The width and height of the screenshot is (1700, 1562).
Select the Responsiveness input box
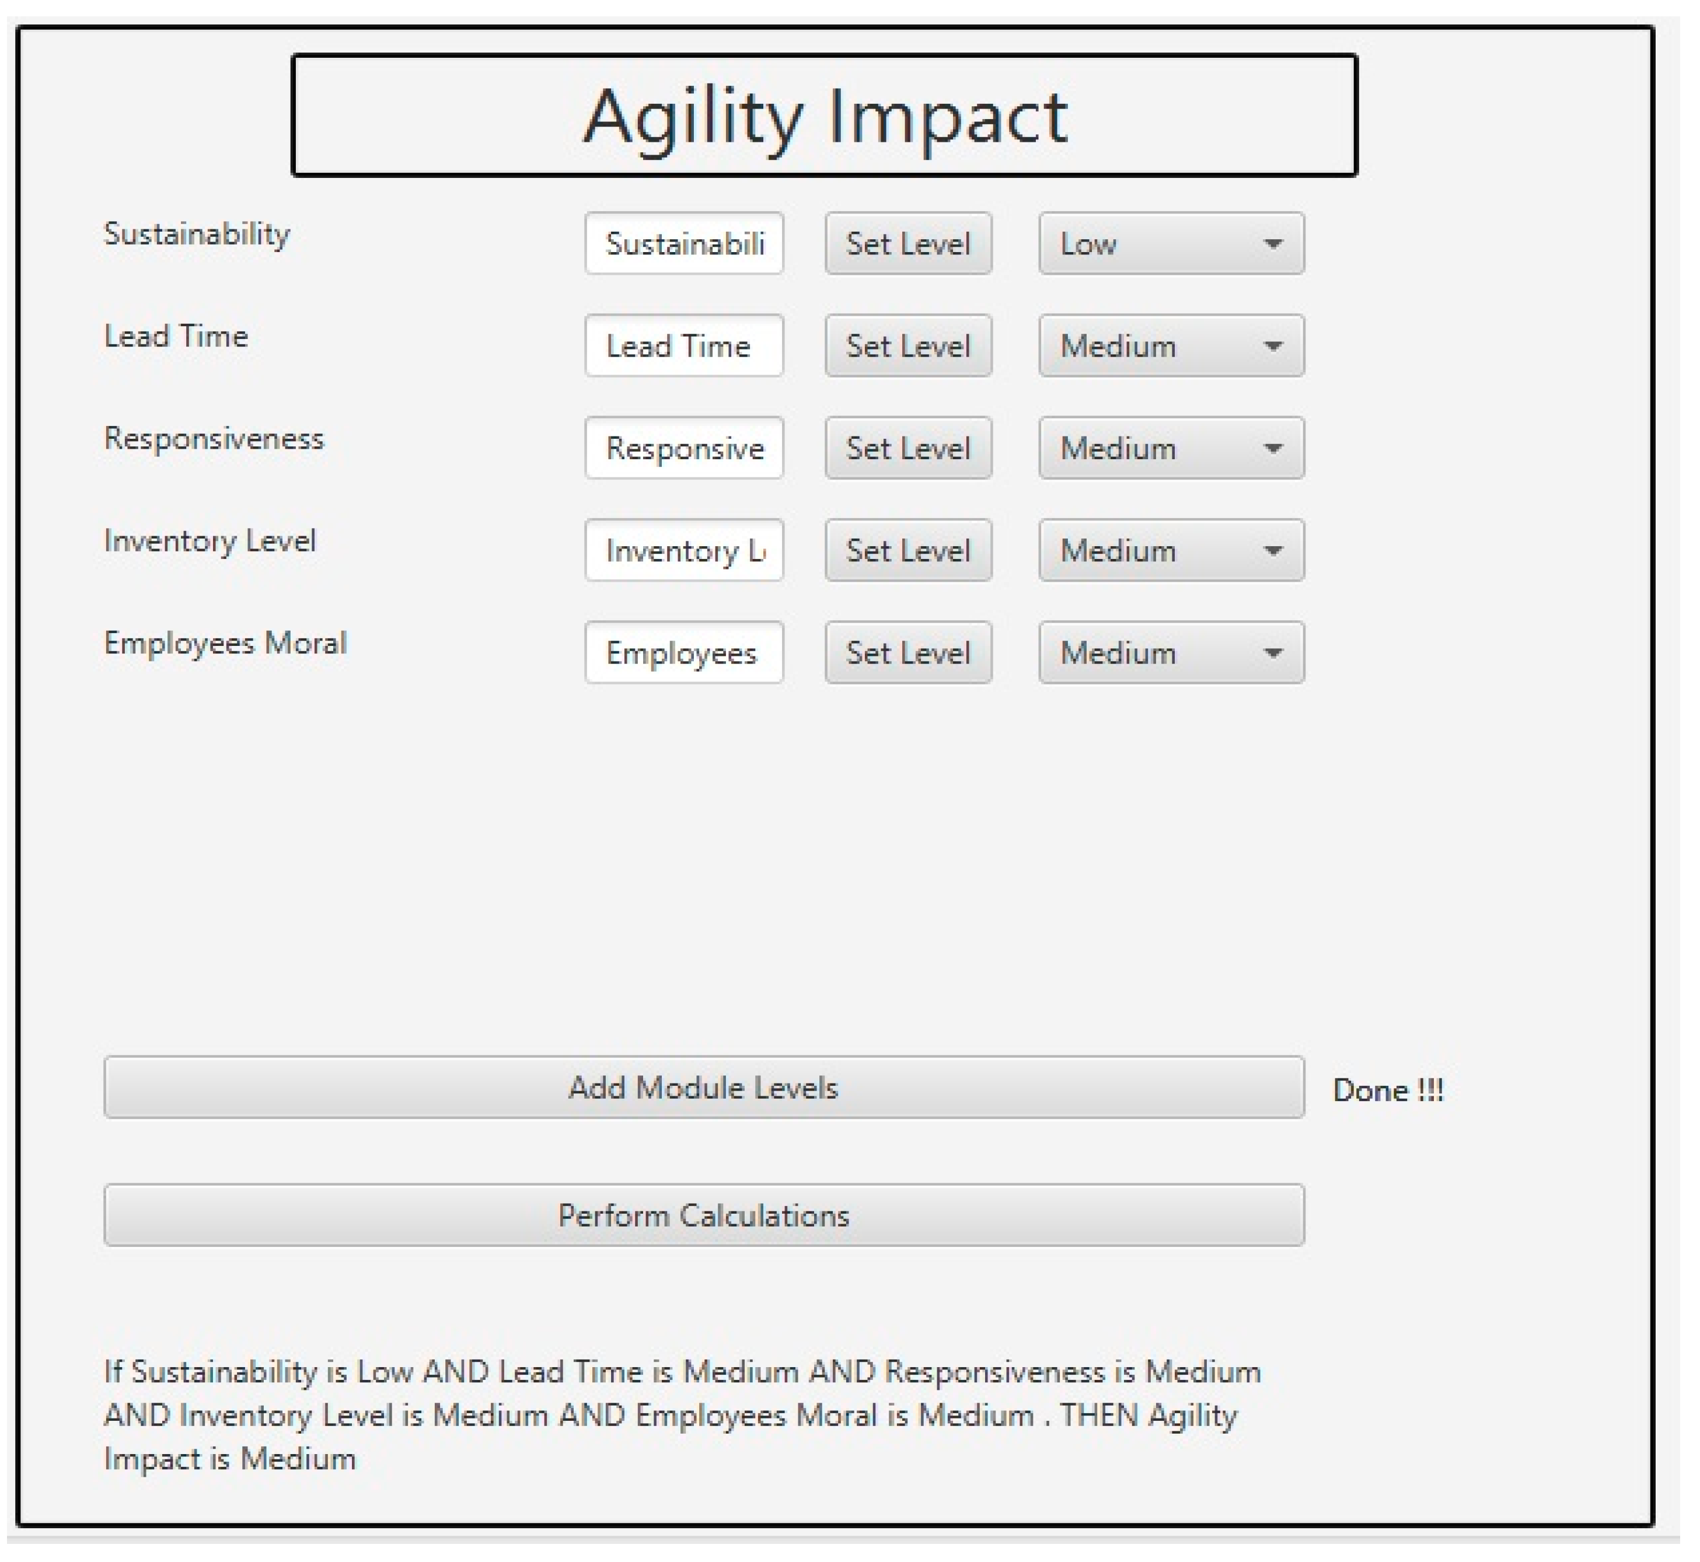pyautogui.click(x=684, y=448)
